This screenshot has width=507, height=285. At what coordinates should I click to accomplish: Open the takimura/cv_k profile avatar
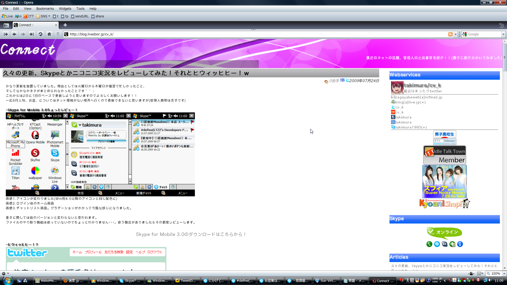click(397, 88)
